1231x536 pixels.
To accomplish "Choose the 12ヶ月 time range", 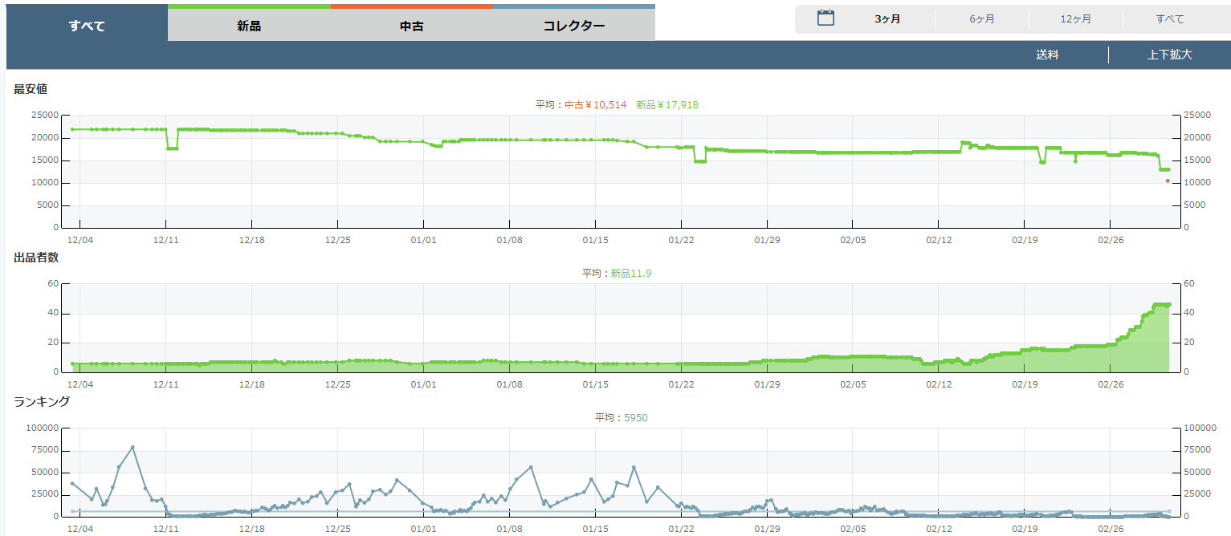I will pos(1075,19).
